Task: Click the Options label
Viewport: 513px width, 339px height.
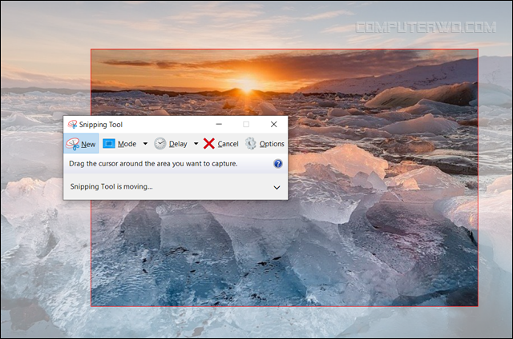Action: [272, 144]
